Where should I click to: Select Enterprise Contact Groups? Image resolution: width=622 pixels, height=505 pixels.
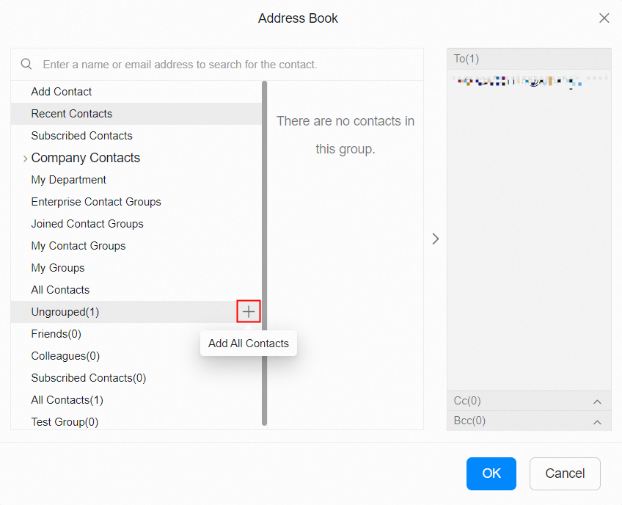pyautogui.click(x=96, y=202)
